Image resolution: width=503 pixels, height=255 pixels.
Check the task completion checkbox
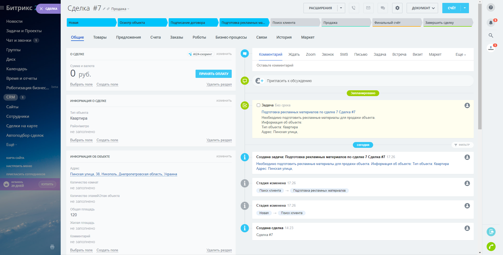[x=258, y=105]
